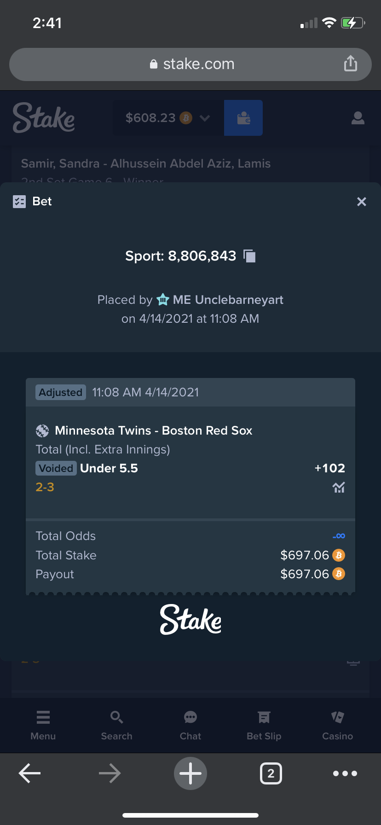The width and height of the screenshot is (381, 825).
Task: Tap the browser share icon
Action: tap(351, 64)
